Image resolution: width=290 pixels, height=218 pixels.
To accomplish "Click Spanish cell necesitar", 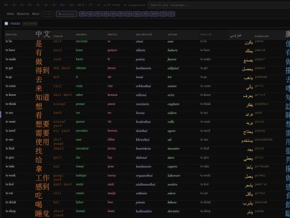I will point(82,130).
